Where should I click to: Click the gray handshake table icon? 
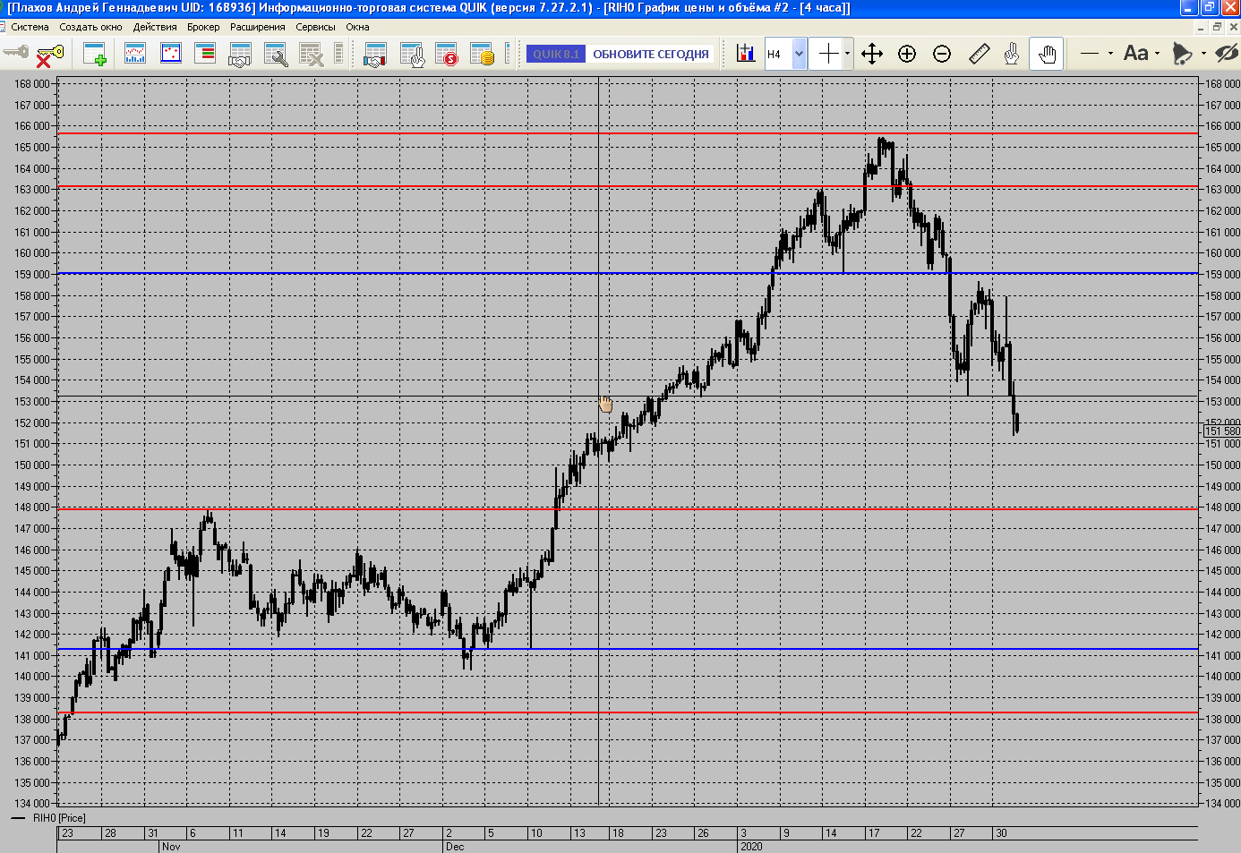click(x=240, y=55)
